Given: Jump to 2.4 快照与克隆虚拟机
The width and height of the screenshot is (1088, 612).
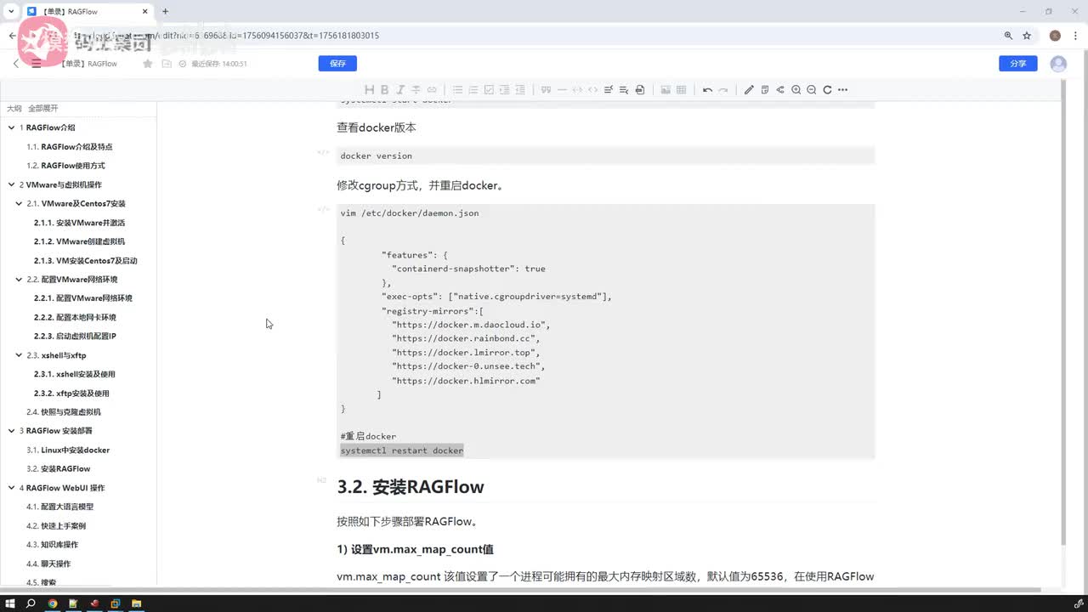Looking at the screenshot, I should (x=64, y=412).
